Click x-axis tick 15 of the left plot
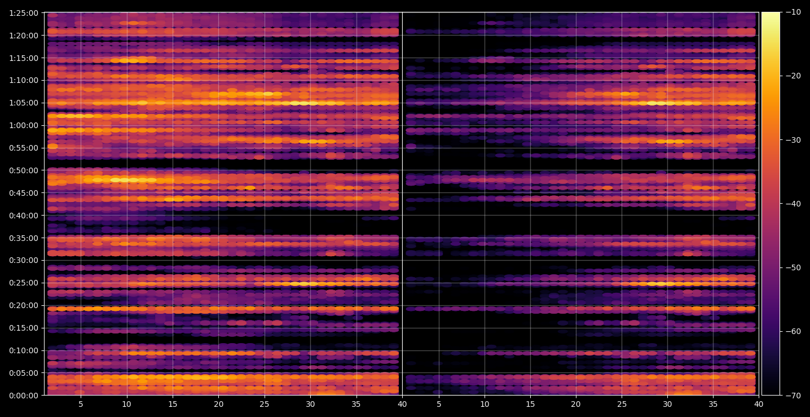Image resolution: width=810 pixels, height=417 pixels. (x=173, y=404)
